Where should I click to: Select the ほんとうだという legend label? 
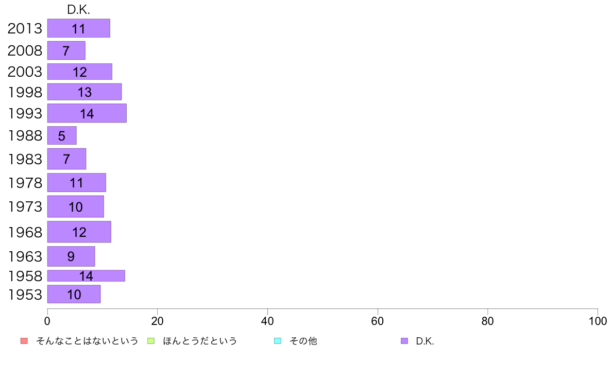click(x=200, y=341)
